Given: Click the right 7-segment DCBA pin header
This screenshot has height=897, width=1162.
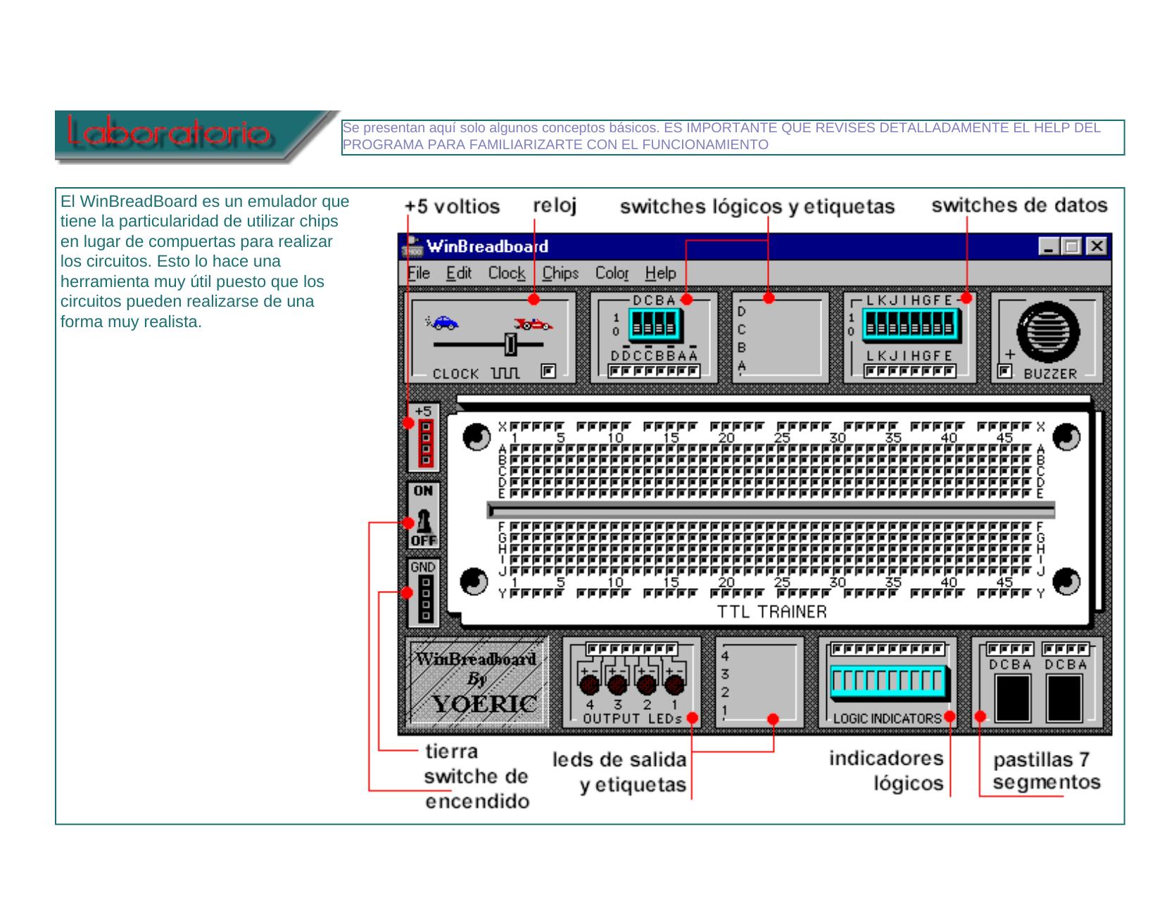Looking at the screenshot, I should 1066,649.
